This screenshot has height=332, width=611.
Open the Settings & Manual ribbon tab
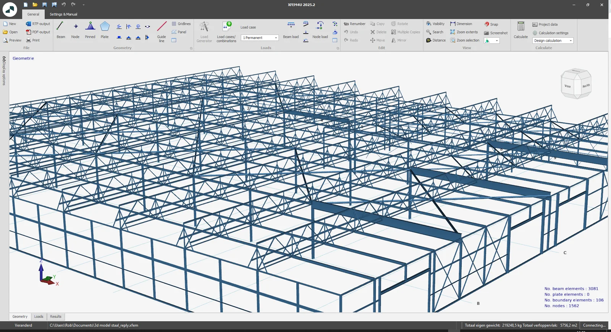point(63,14)
